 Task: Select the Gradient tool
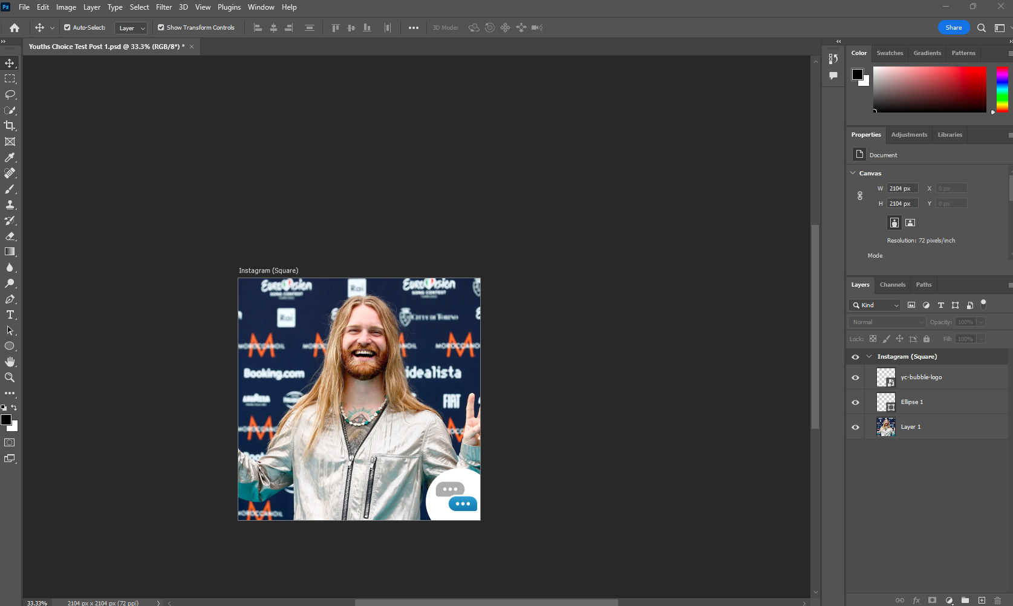[10, 252]
